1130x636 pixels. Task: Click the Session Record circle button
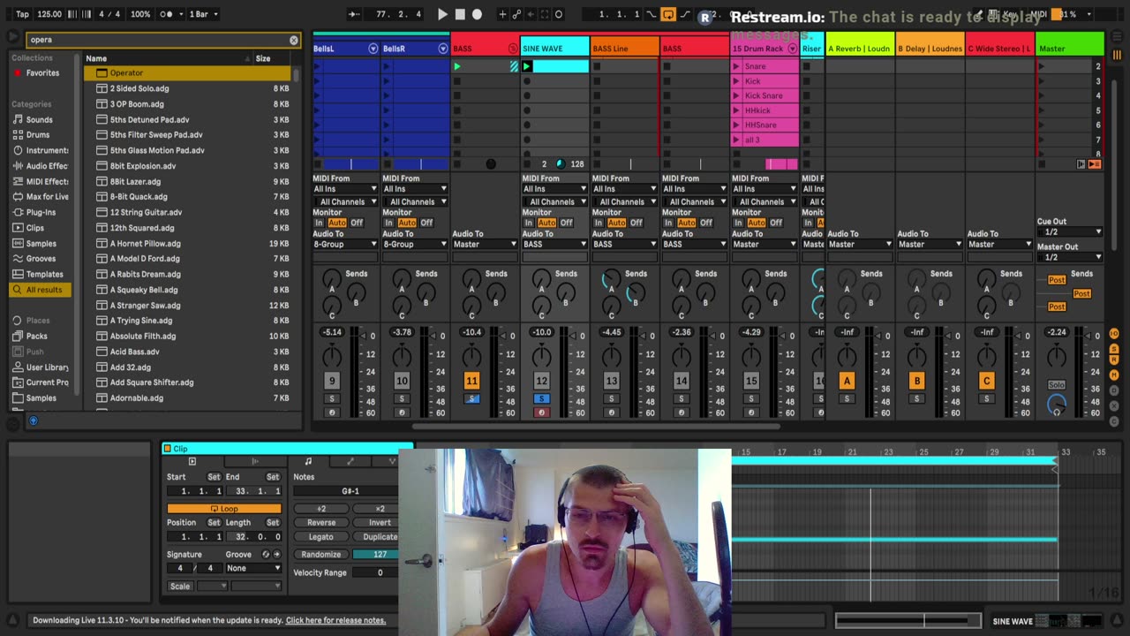559,14
